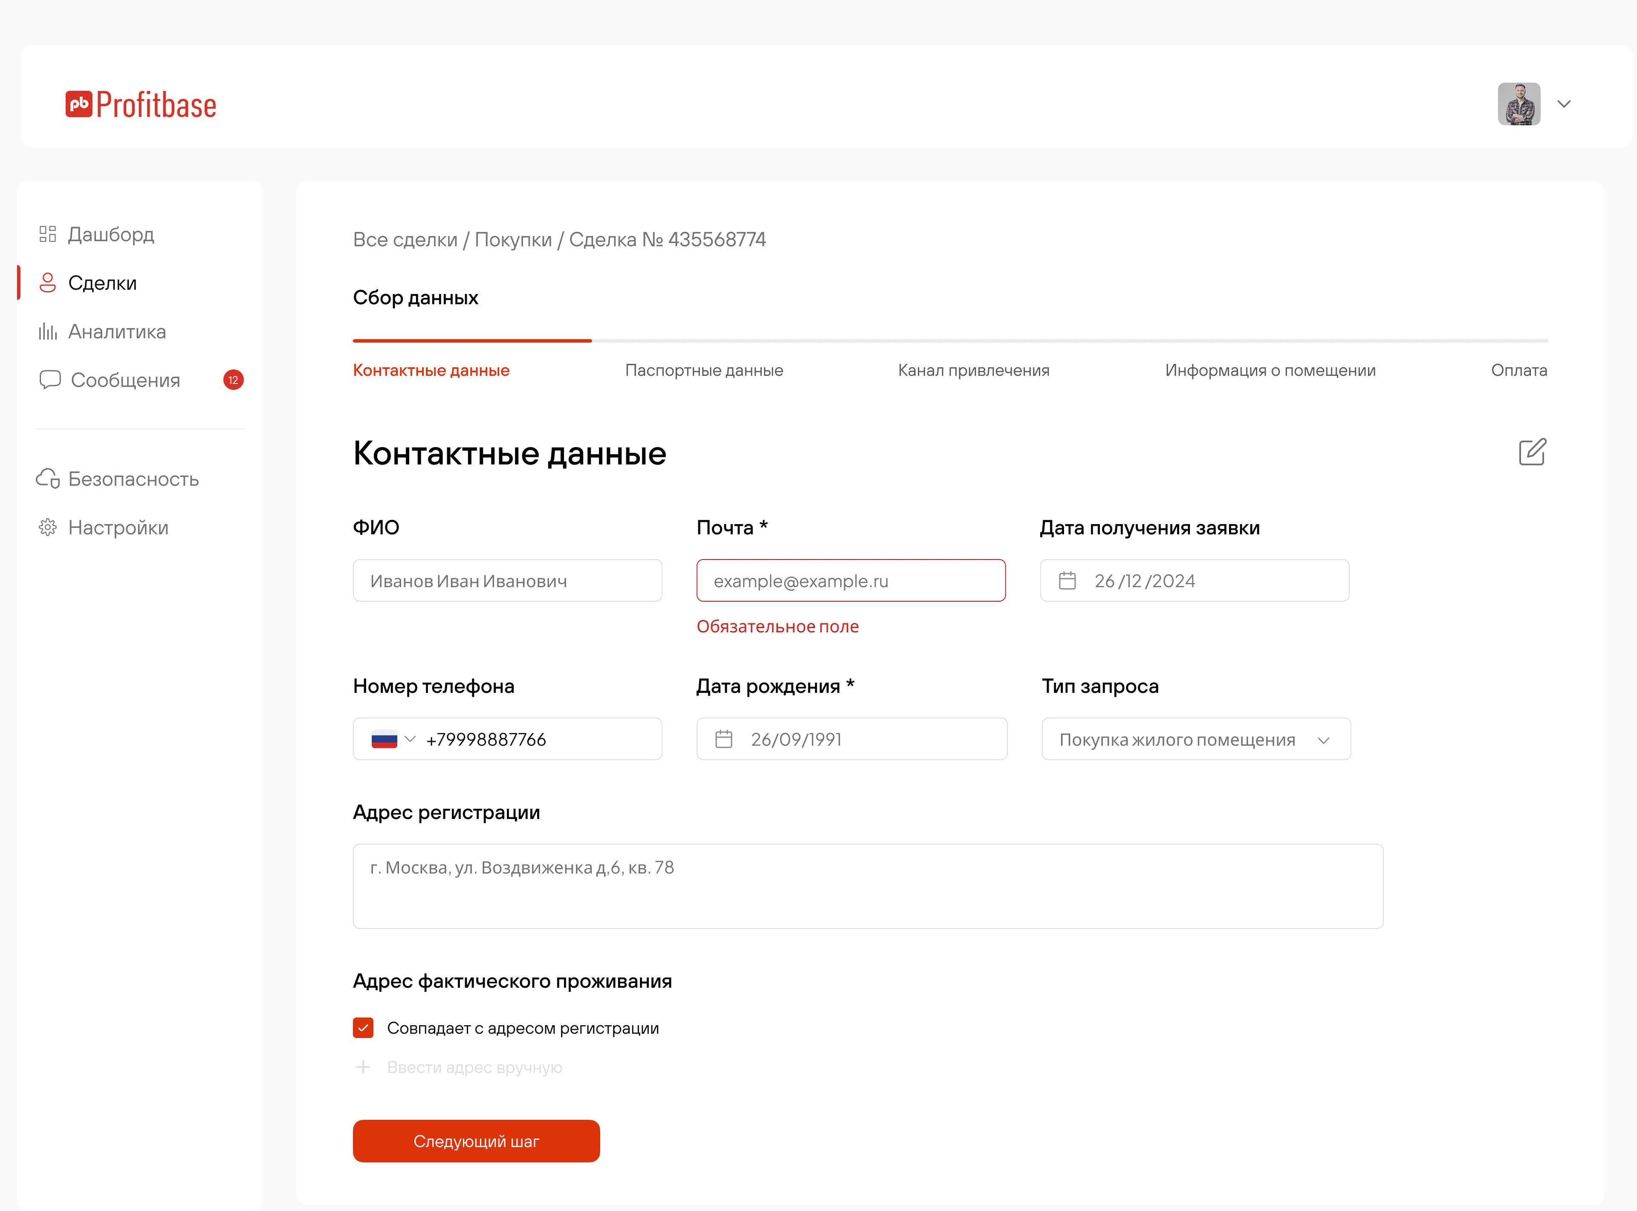The width and height of the screenshot is (1637, 1211).
Task: Click the email input field showing example@example.ru
Action: click(x=851, y=580)
